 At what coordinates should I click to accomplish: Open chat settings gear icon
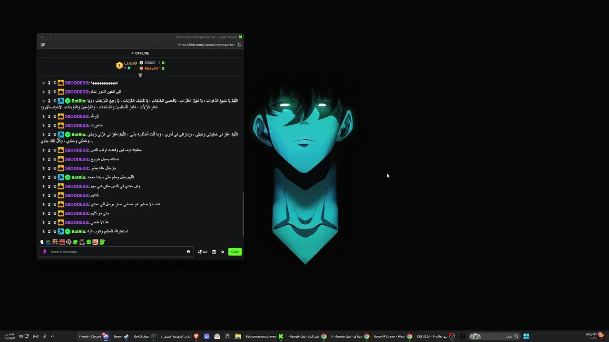[222, 252]
